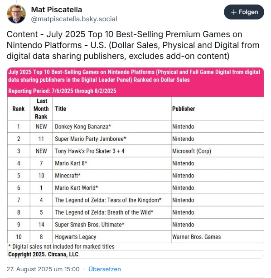Click the Microsoft (Corp) publisher cell
The width and height of the screenshot is (271, 278).
[218, 151]
